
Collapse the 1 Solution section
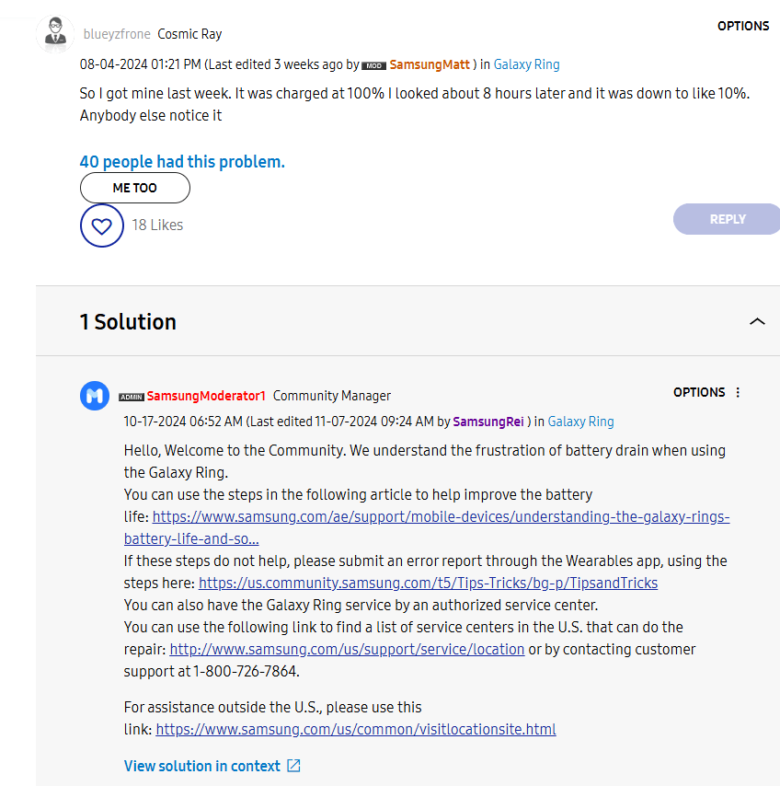[x=756, y=321]
